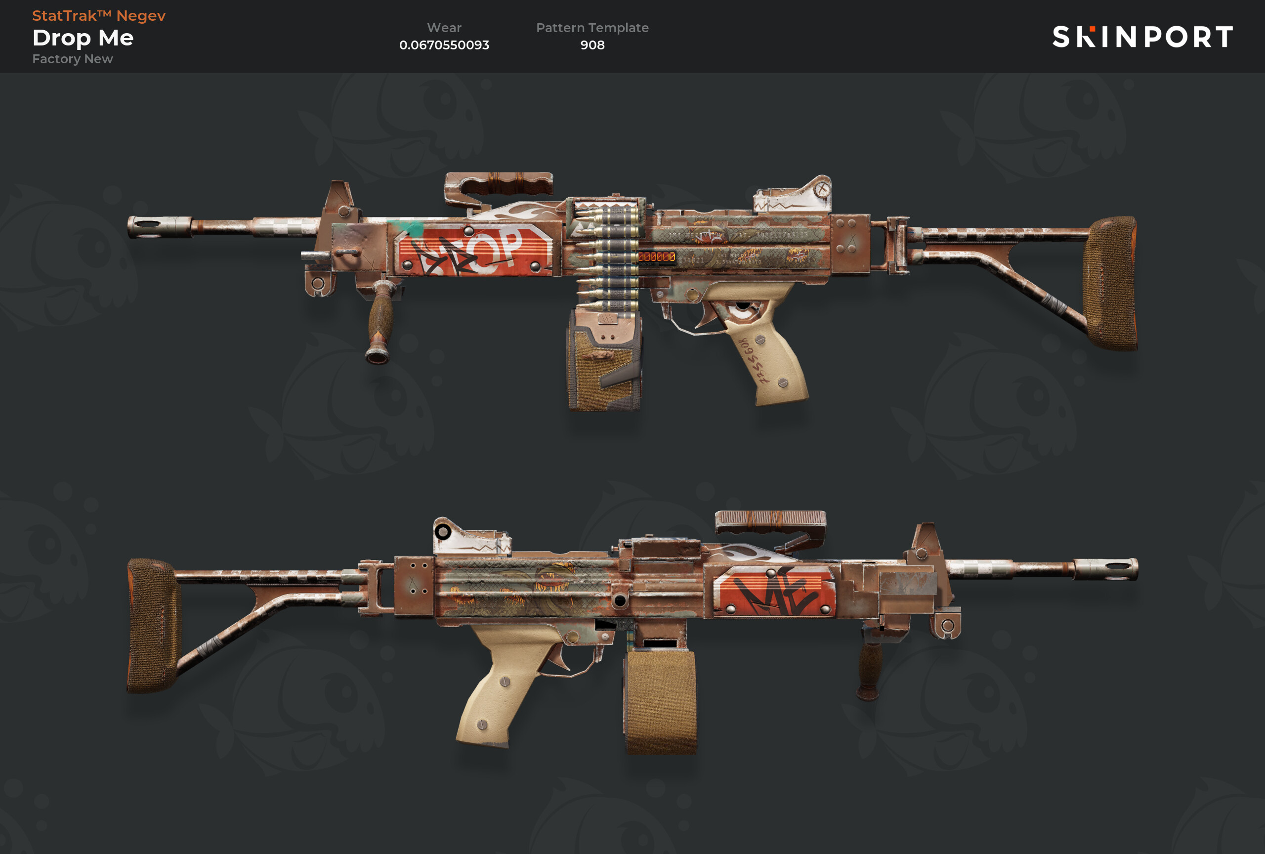The image size is (1265, 854).
Task: Click the bottom Negev's ammo box
Action: [660, 701]
